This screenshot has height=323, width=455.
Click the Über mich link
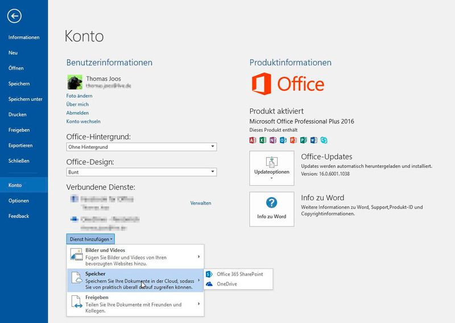tap(77, 104)
